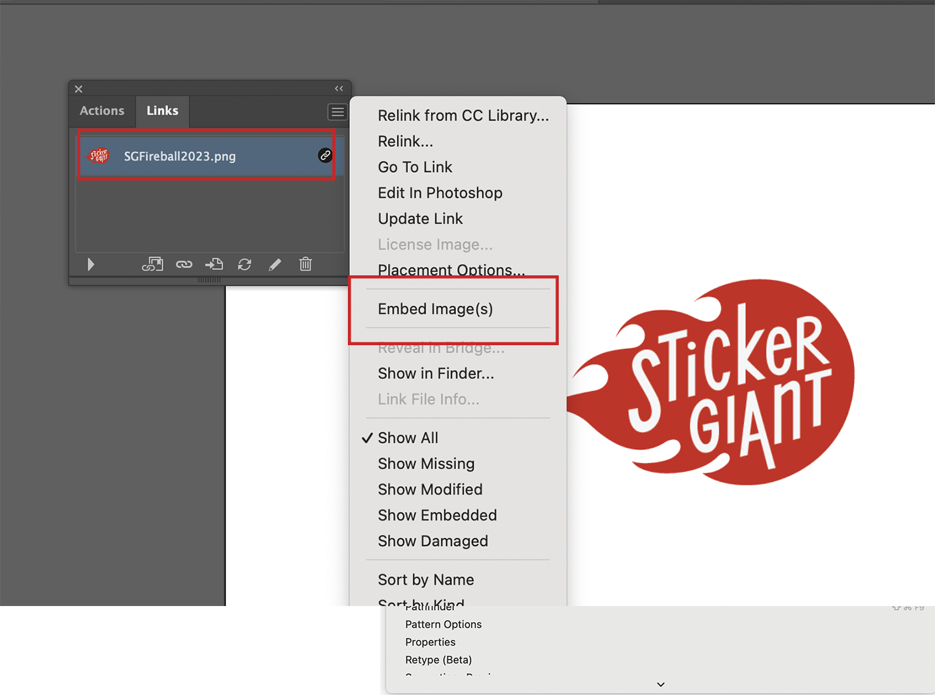Open Pattern Options from Window menu

pyautogui.click(x=443, y=624)
